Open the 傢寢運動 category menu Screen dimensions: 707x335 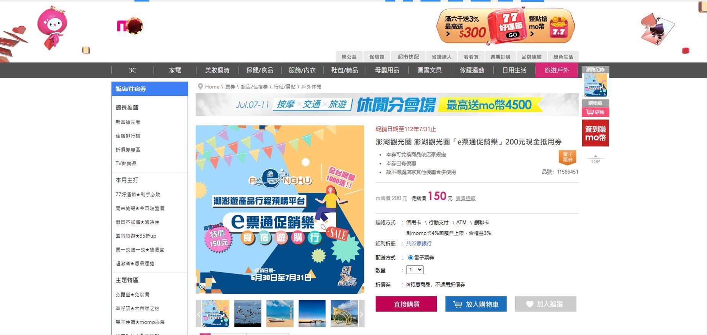pyautogui.click(x=472, y=70)
